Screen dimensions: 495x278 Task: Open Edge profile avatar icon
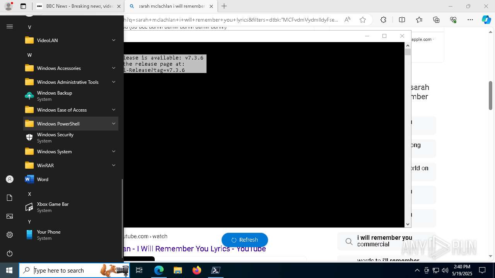9,6
